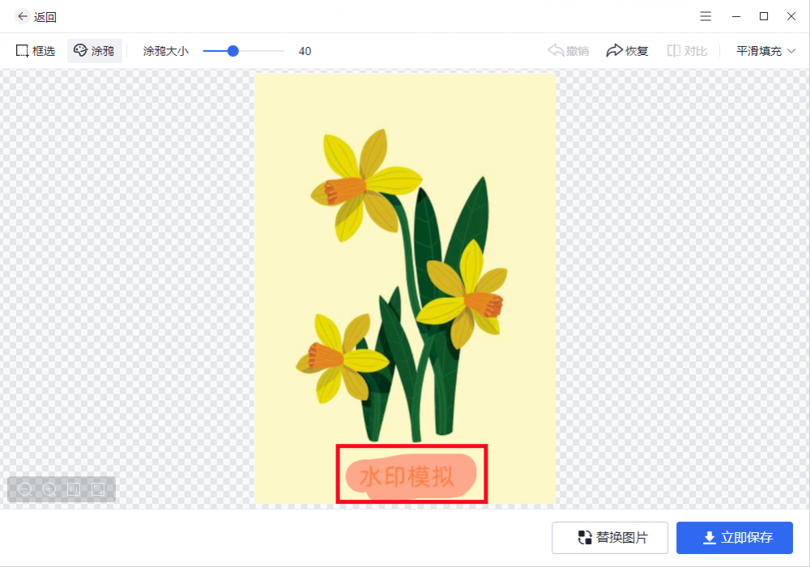Activate the 对比 before-after comparison
Viewport: 810px width, 567px height.
687,50
